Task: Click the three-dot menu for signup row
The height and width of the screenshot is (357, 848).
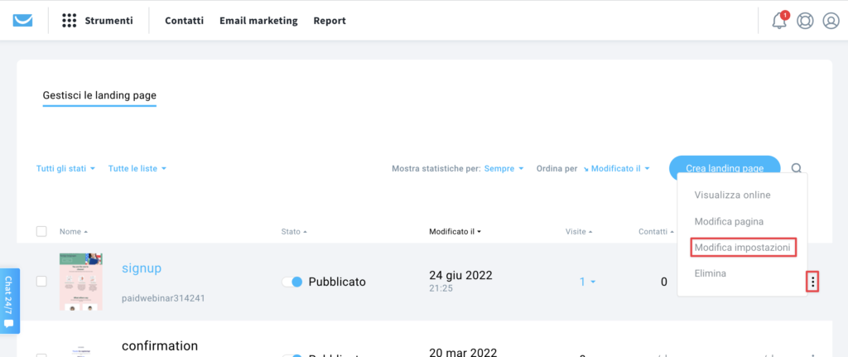Action: tap(812, 282)
